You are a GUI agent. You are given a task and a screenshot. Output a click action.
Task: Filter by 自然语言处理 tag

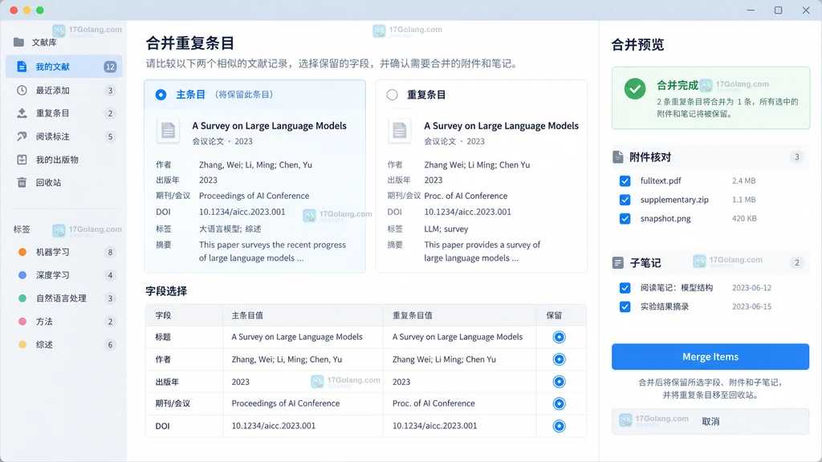pyautogui.click(x=64, y=298)
